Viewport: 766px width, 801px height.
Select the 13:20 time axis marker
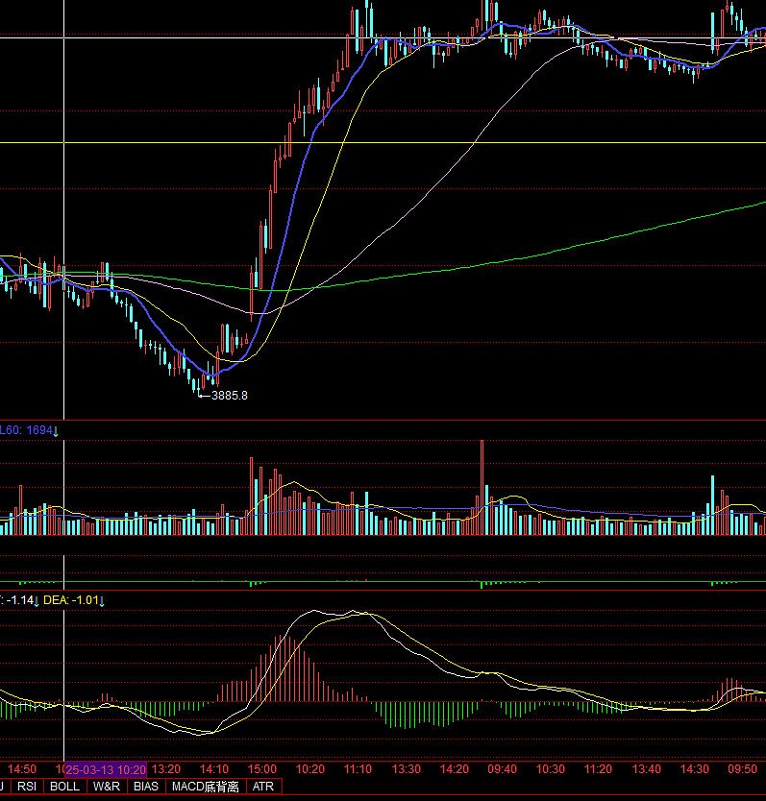click(165, 769)
